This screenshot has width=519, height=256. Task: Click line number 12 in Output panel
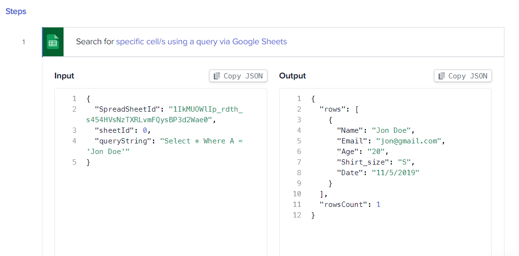pyautogui.click(x=297, y=215)
